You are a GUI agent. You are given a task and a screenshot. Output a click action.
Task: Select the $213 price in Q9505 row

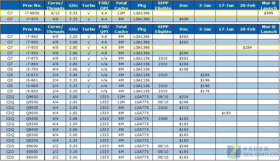184,108
